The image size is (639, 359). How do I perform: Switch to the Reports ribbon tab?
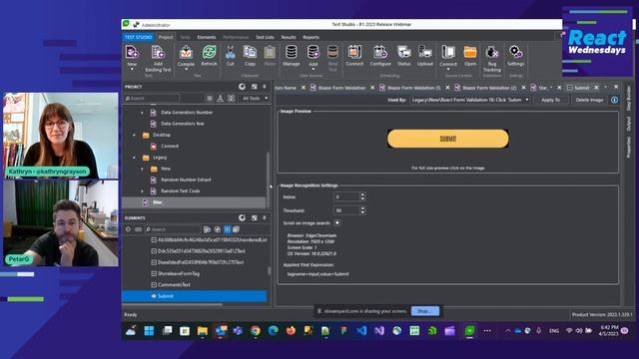(x=311, y=37)
